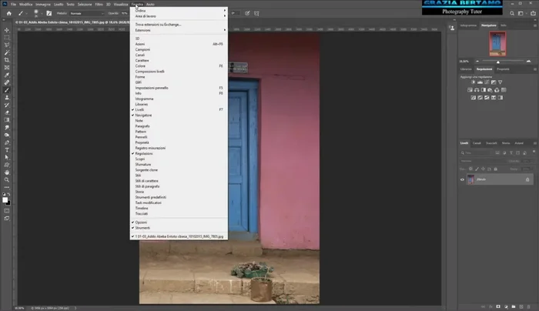539x311 pixels.
Task: Click Trova estensioni su Exchange entry
Action: (x=158, y=25)
